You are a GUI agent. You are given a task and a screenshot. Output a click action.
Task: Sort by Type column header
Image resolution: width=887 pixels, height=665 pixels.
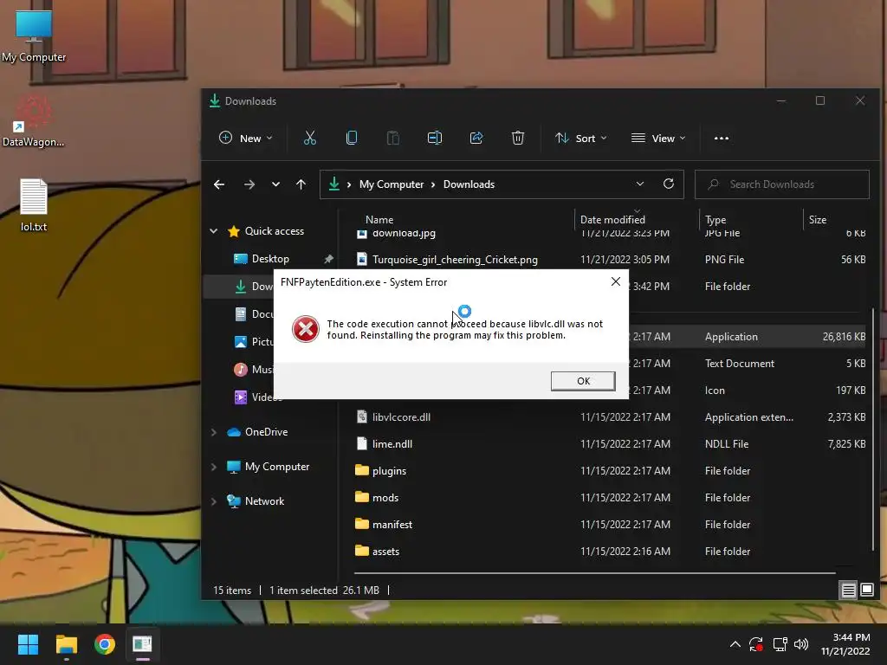pos(715,219)
